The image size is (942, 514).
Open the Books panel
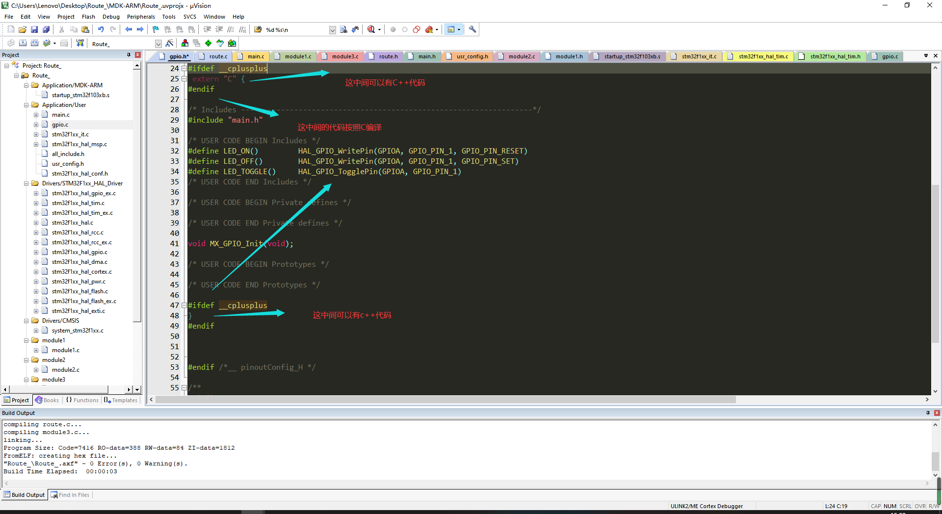coord(47,400)
